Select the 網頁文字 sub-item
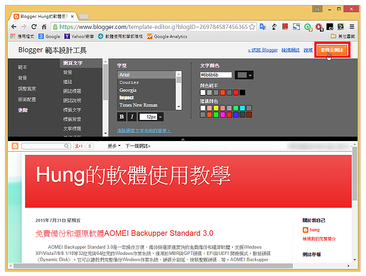The image size is (366, 276). click(81, 63)
